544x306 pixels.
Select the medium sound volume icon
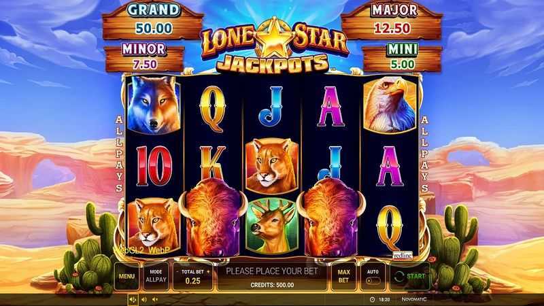(x=144, y=299)
